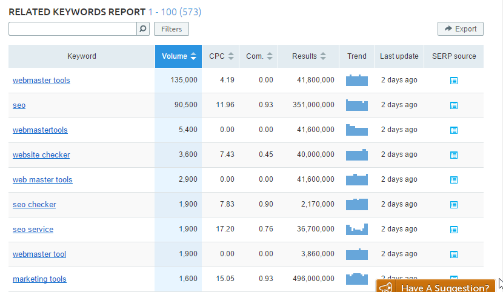Select the competition value 0.76
The width and height of the screenshot is (503, 292).
pyautogui.click(x=266, y=229)
